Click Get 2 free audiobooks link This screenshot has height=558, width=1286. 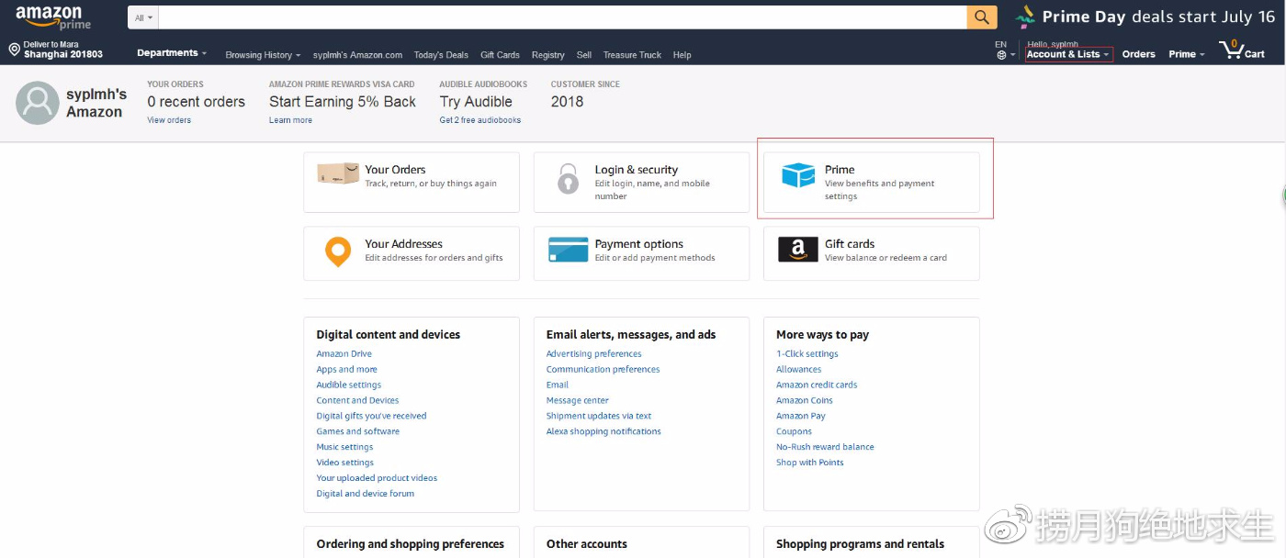pos(480,120)
